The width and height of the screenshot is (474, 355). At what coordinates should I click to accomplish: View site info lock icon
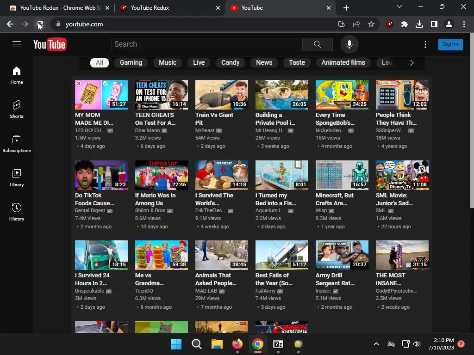[58, 24]
